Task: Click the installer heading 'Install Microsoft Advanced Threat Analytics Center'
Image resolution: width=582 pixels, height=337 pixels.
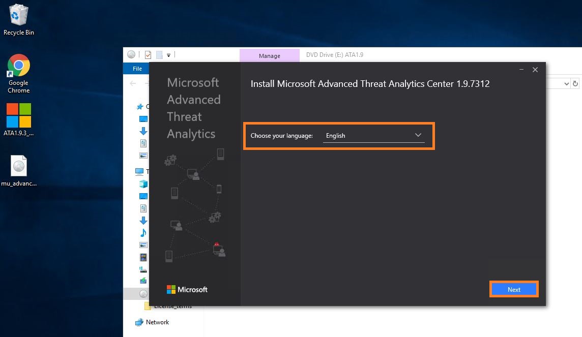Action: point(352,84)
